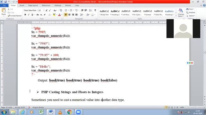Switch to the Review tab
Screen dimensions: 206x115
[x=68, y=5]
